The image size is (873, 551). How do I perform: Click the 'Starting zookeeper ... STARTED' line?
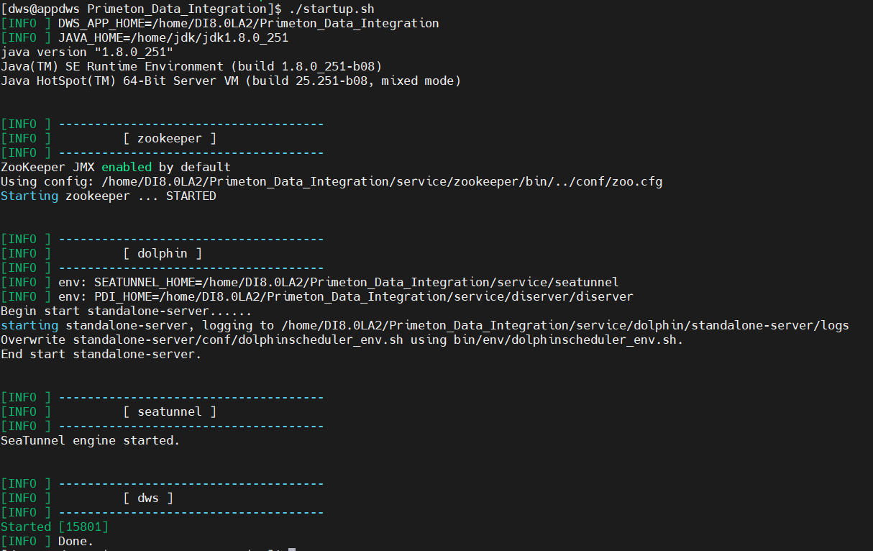(109, 196)
